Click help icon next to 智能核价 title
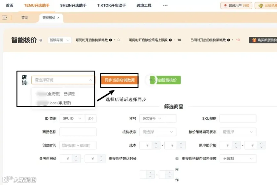 pos(41,40)
